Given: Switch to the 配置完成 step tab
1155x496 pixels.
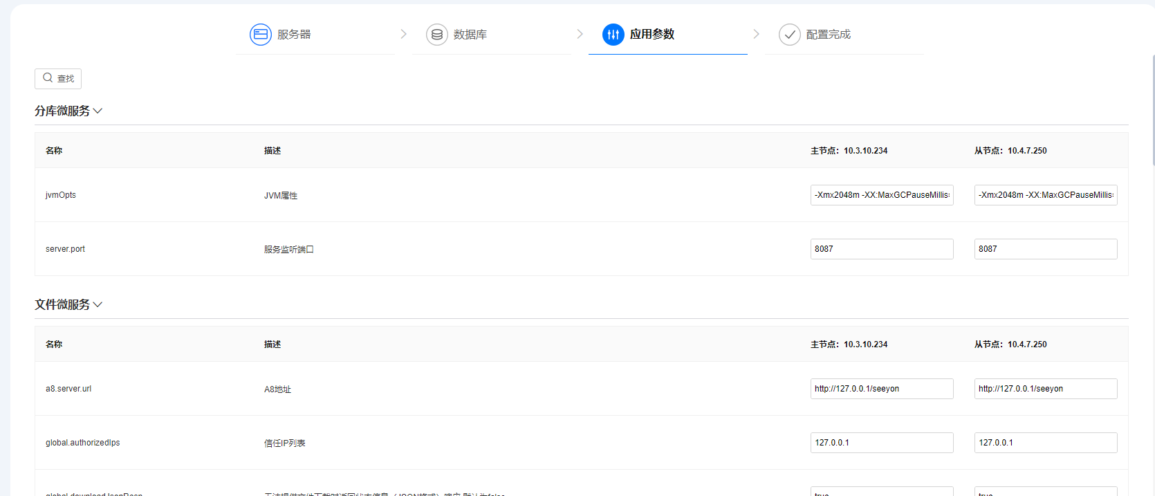Looking at the screenshot, I should coord(829,35).
